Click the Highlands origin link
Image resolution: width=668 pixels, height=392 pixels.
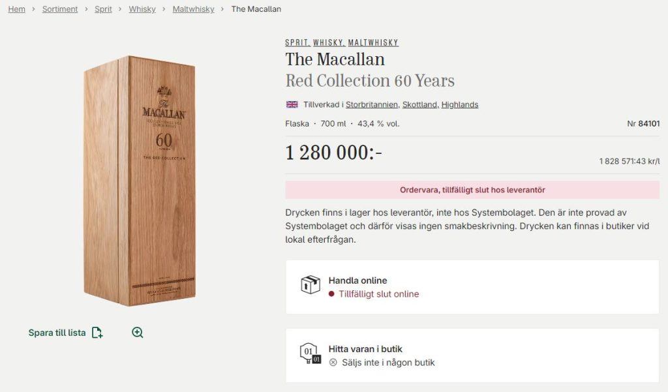(x=460, y=104)
